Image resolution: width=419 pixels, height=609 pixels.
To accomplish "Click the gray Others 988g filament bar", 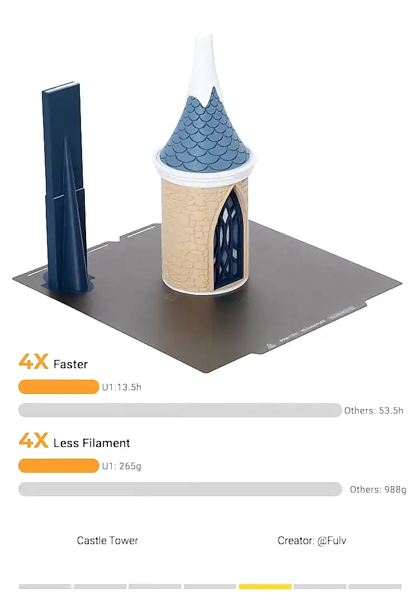I will click(x=180, y=489).
